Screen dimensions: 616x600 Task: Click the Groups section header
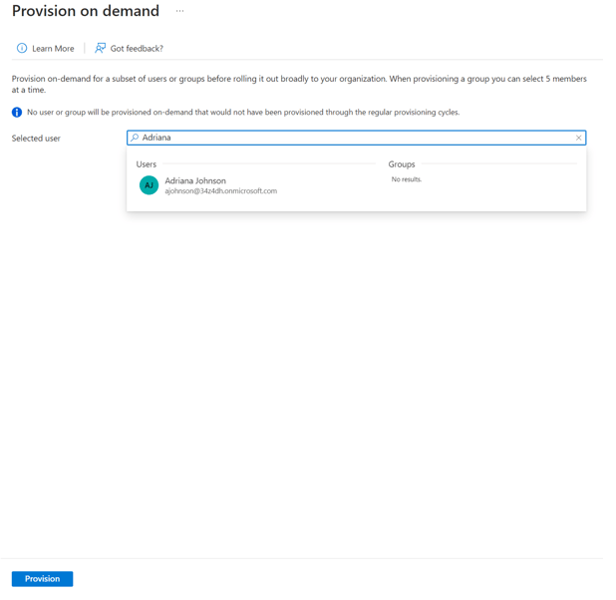(402, 164)
